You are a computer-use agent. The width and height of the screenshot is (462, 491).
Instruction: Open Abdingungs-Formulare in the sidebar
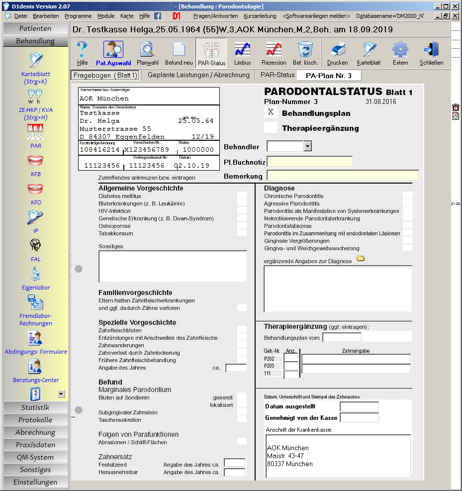(x=36, y=343)
